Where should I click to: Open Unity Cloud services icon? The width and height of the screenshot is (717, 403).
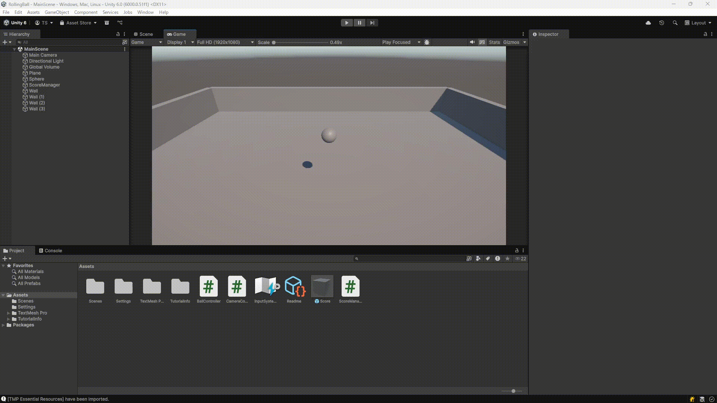(648, 23)
